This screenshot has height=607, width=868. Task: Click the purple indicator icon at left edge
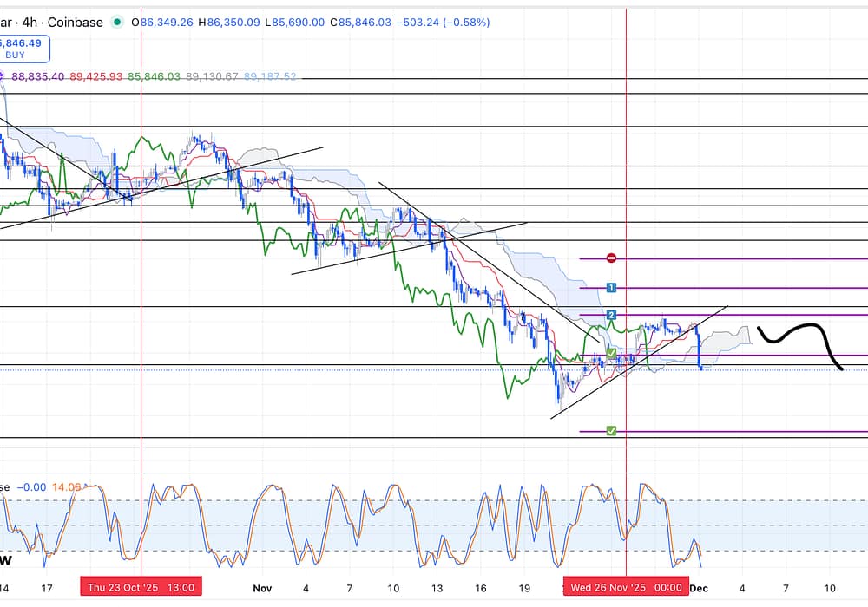(2, 77)
